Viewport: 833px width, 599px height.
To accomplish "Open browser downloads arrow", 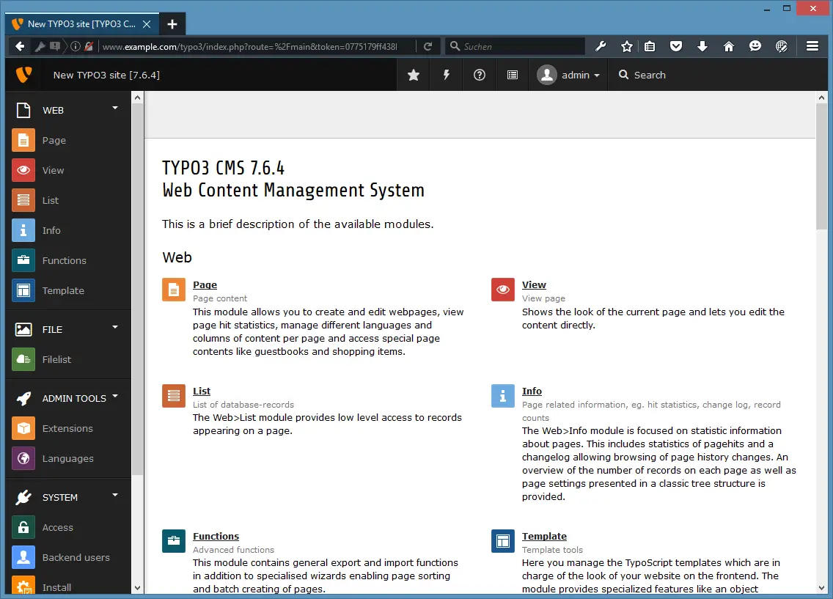I will tap(702, 46).
